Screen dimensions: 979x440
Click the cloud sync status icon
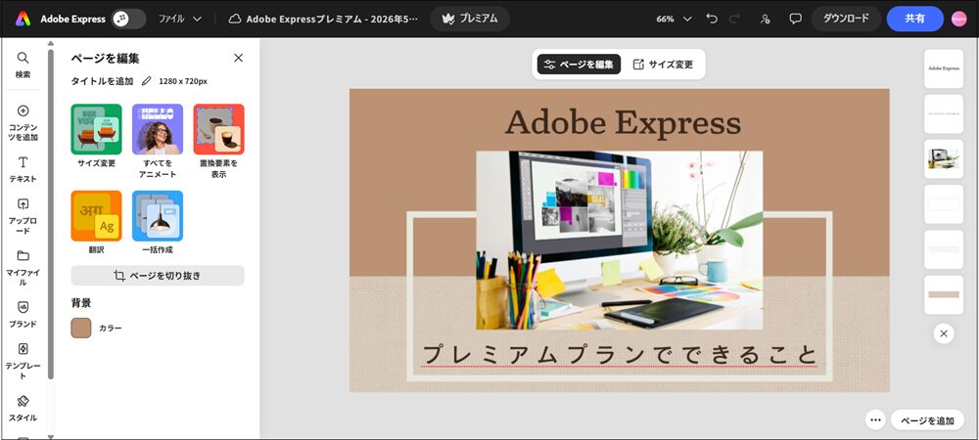click(x=235, y=19)
